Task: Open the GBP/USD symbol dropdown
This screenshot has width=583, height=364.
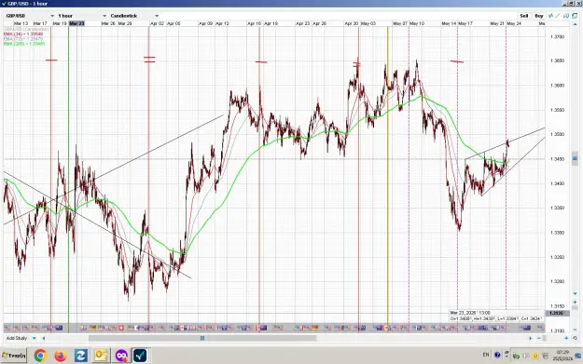Action: click(30, 16)
